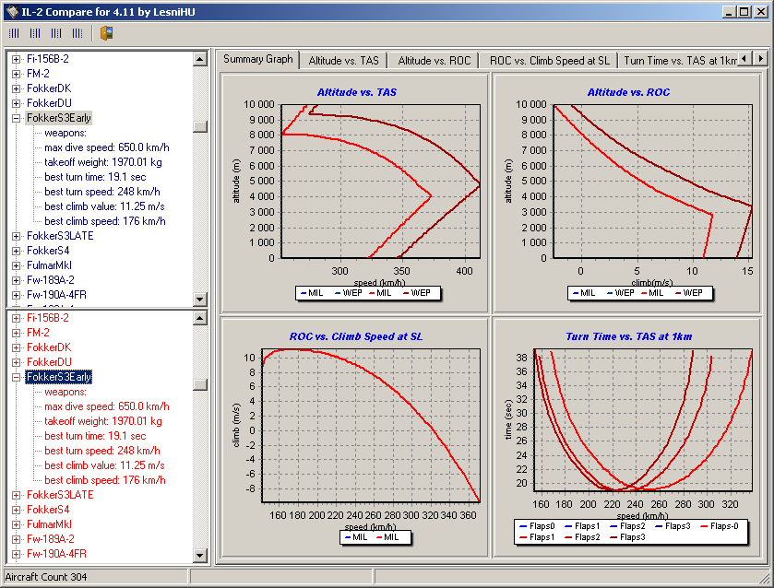Click scrollbar thumb of blue aircraft list
The width and height of the screenshot is (774, 588).
[200, 126]
